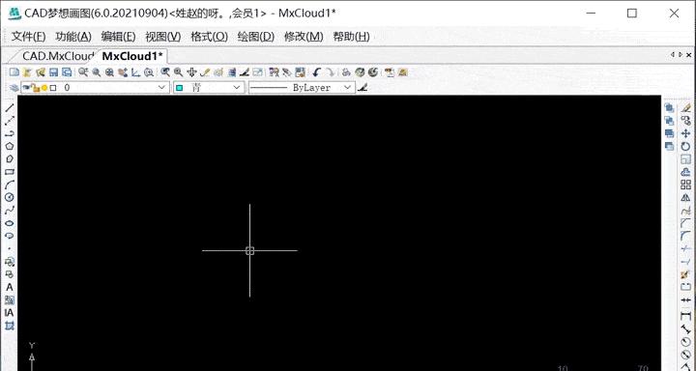
Task: Click the New file icon
Action: [14, 71]
